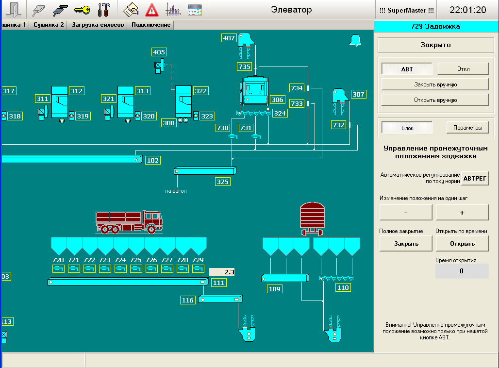
Task: Switch to the Сушилка 2 tab
Action: [49, 25]
